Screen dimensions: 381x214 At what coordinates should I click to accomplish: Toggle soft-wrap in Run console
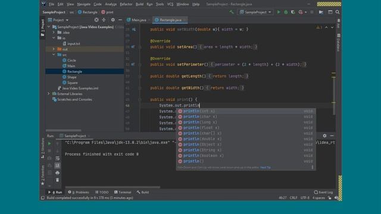57,158
